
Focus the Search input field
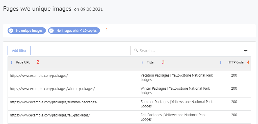tap(189, 51)
